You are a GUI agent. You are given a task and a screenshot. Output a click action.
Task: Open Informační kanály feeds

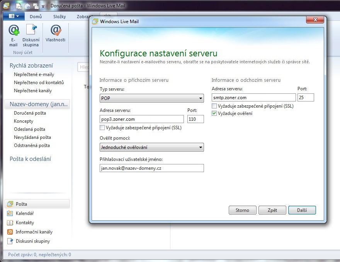click(x=34, y=232)
